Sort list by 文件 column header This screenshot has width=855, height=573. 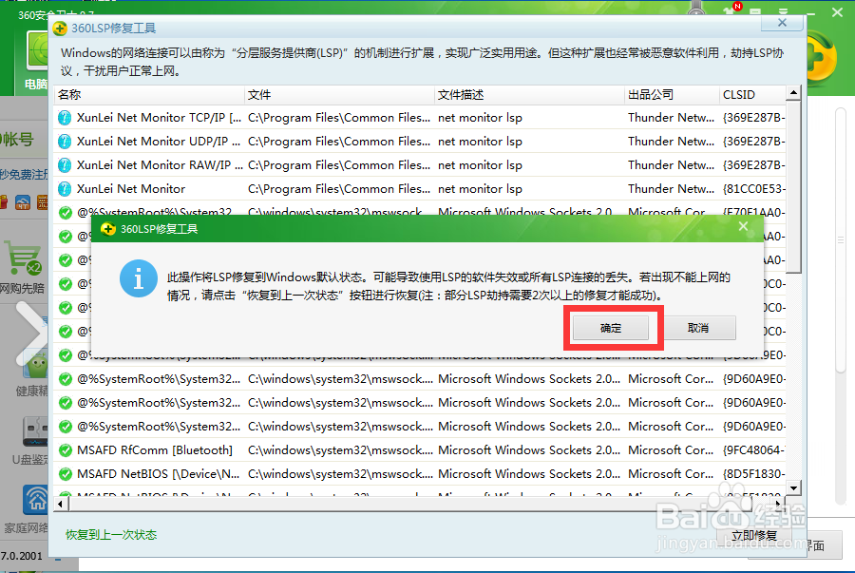pos(339,95)
